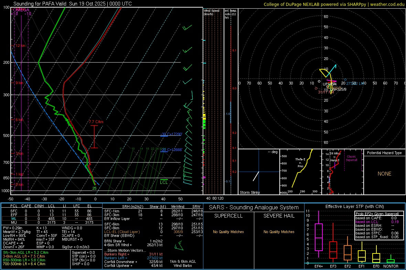Click 'Effective Layer STP (with CIN)' title
The width and height of the screenshot is (406, 270).
click(354, 207)
